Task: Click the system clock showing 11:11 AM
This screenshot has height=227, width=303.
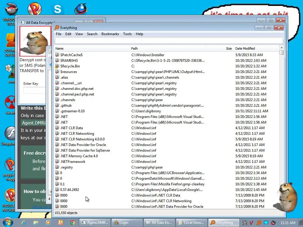Action: coord(288,223)
